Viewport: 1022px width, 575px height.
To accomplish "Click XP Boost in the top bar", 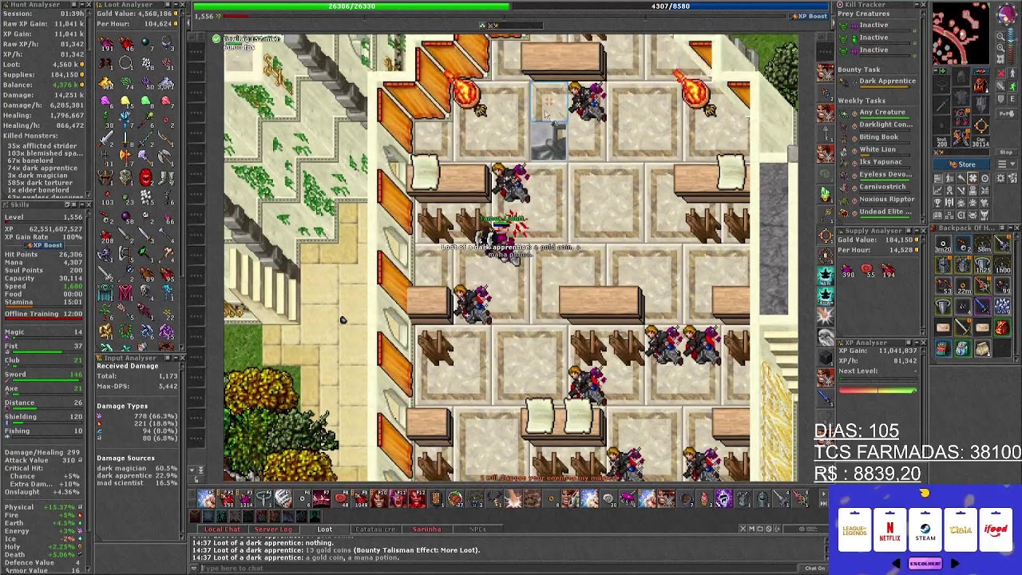I will 809,16.
